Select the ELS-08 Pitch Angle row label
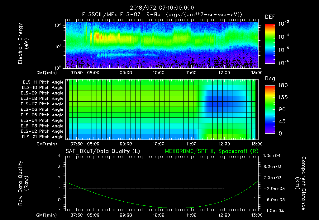The width and height of the screenshot is (319, 220). [x=42, y=99]
